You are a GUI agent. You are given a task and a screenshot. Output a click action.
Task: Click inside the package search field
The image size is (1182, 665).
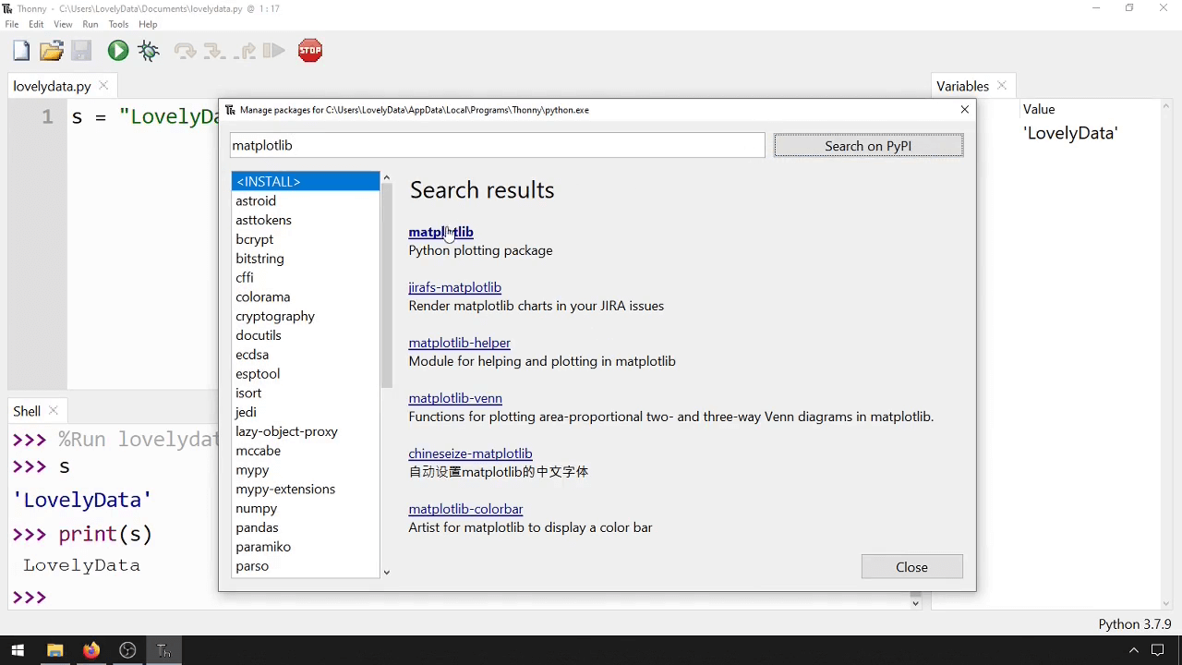[x=497, y=145]
